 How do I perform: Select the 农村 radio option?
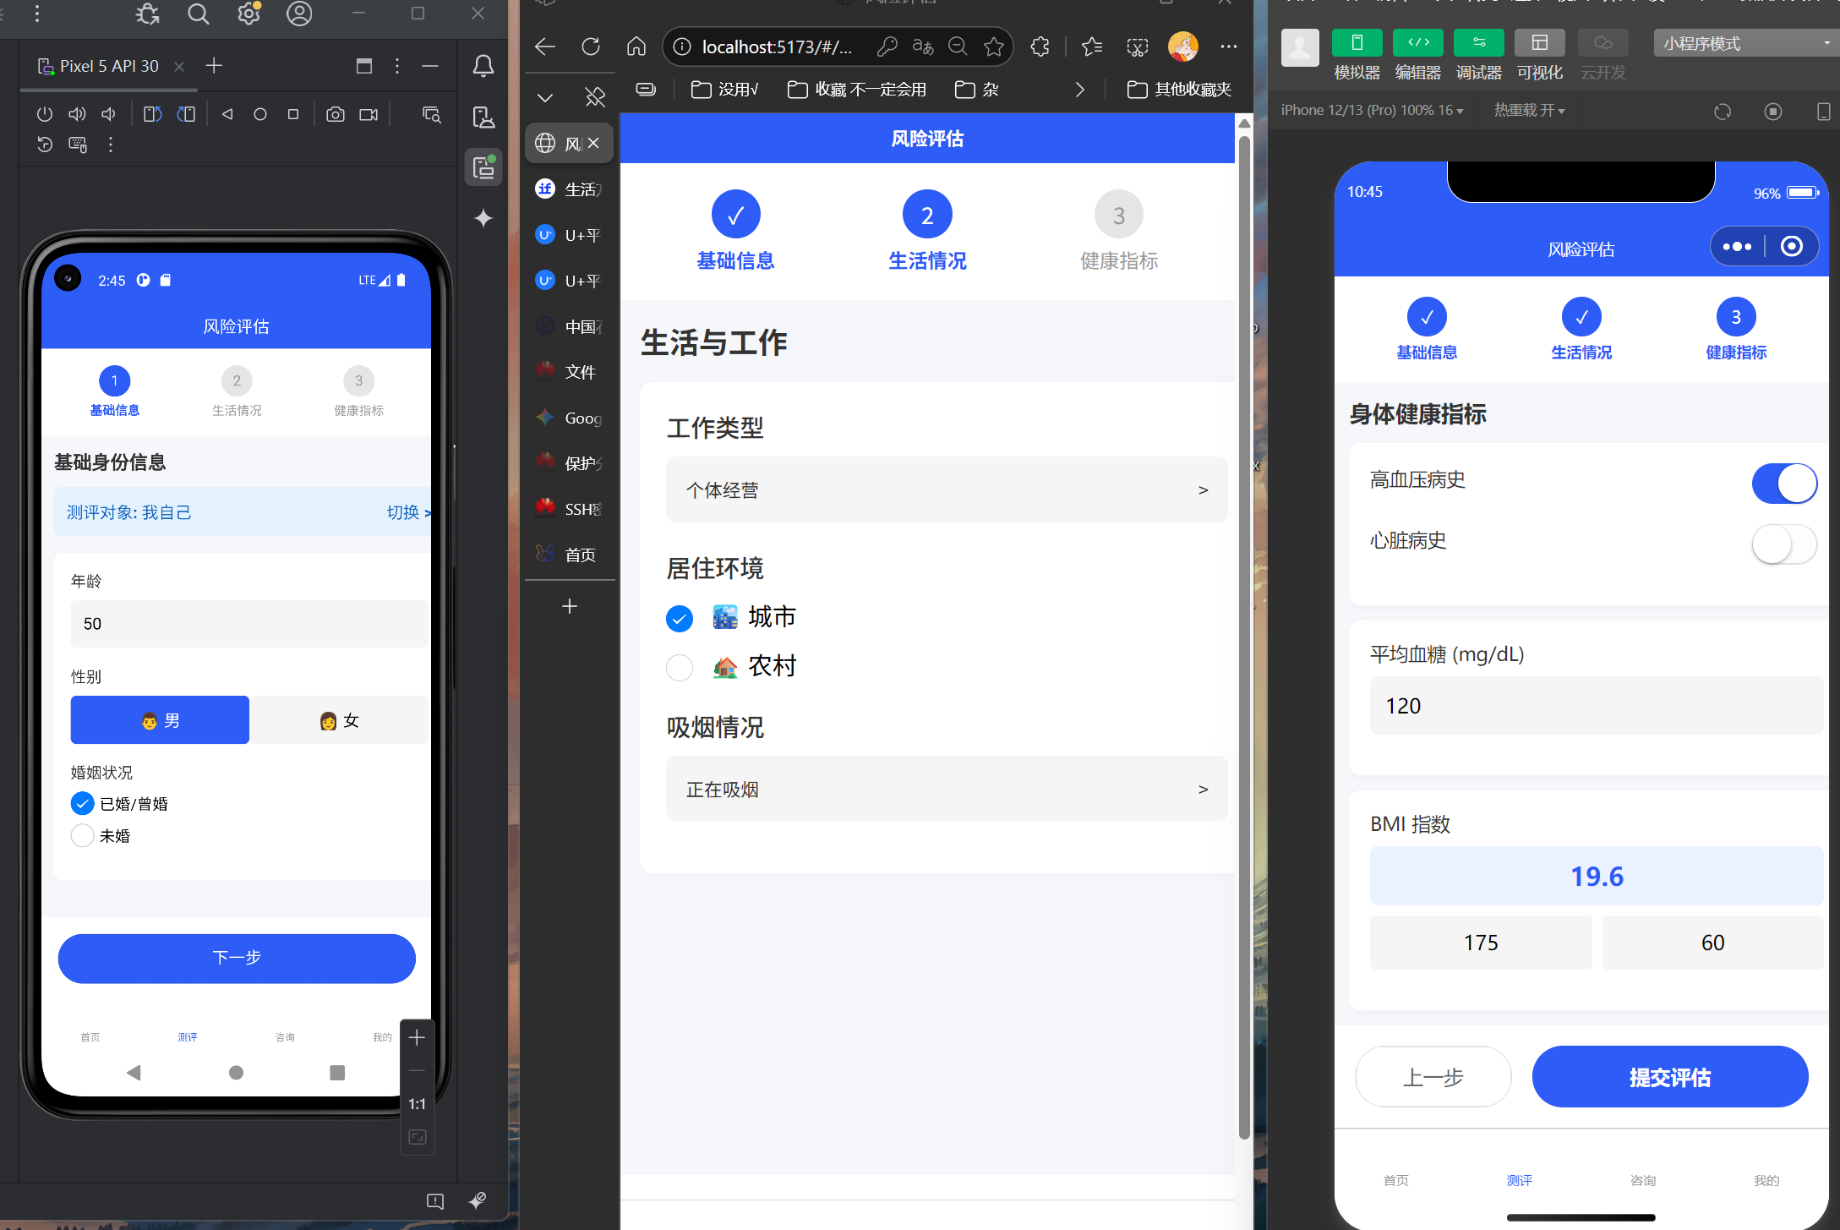680,668
